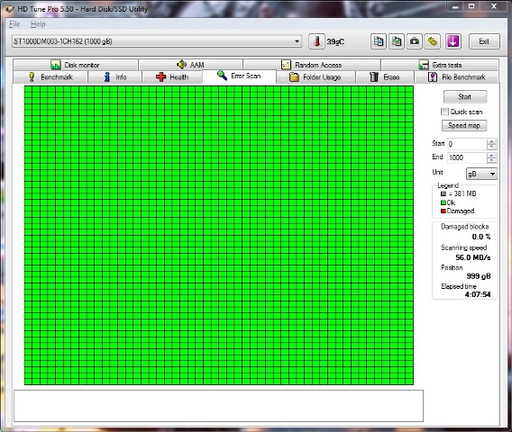Click the purple download arrow icon
Image resolution: width=512 pixels, height=432 pixels.
453,41
